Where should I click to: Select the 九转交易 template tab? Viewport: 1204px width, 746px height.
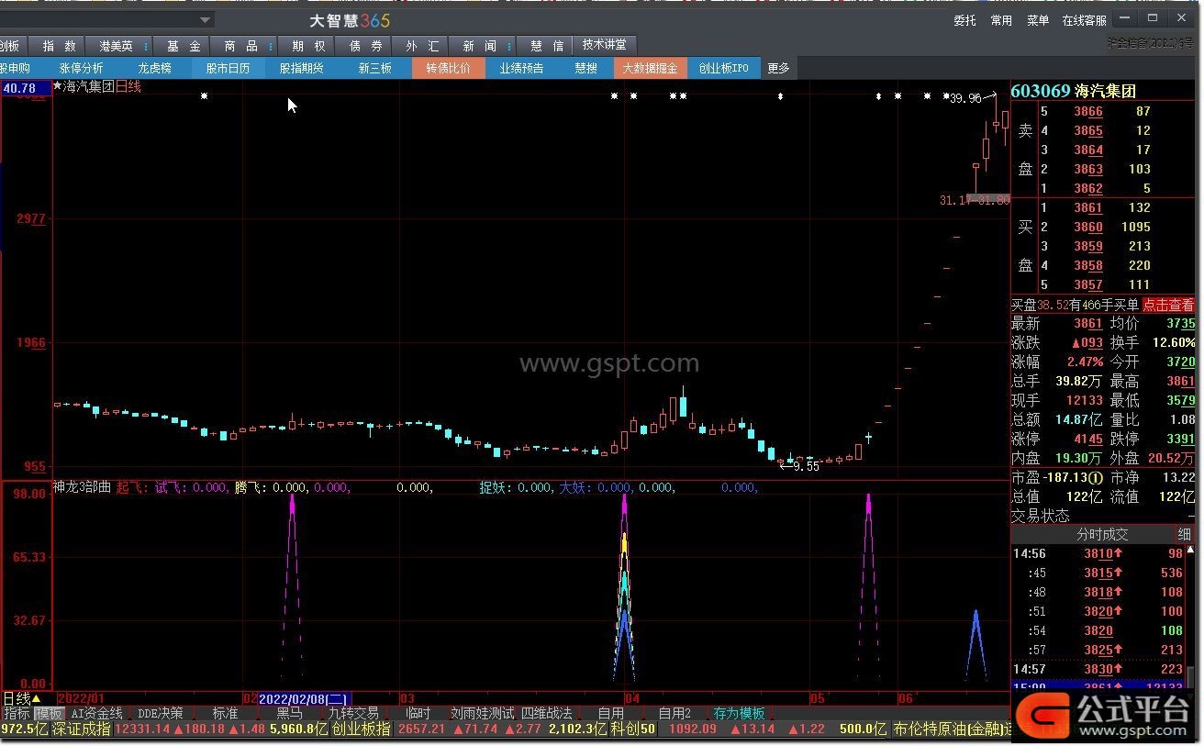pyautogui.click(x=353, y=713)
